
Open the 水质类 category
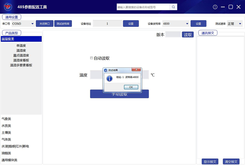pyautogui.click(x=6, y=126)
